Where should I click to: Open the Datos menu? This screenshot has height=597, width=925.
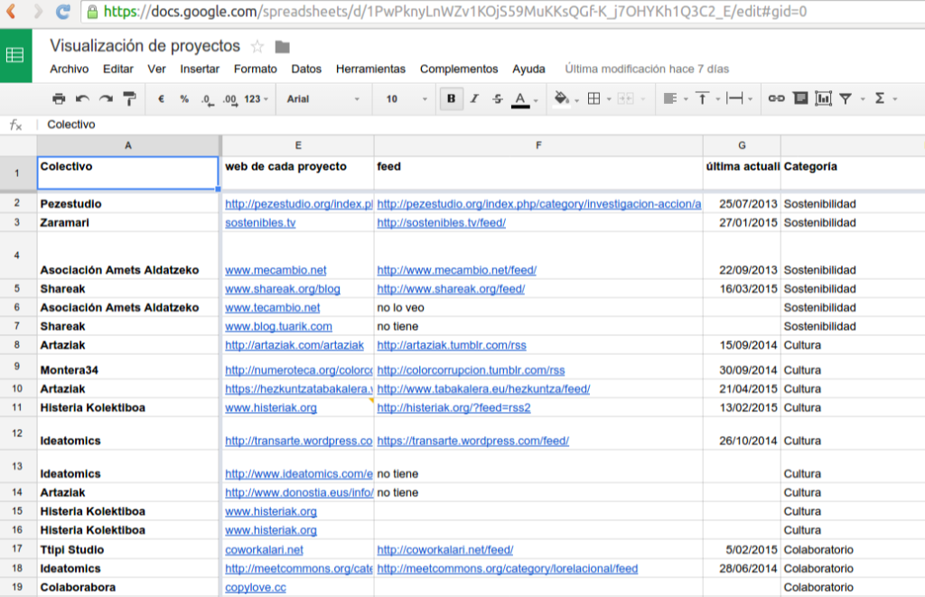306,69
